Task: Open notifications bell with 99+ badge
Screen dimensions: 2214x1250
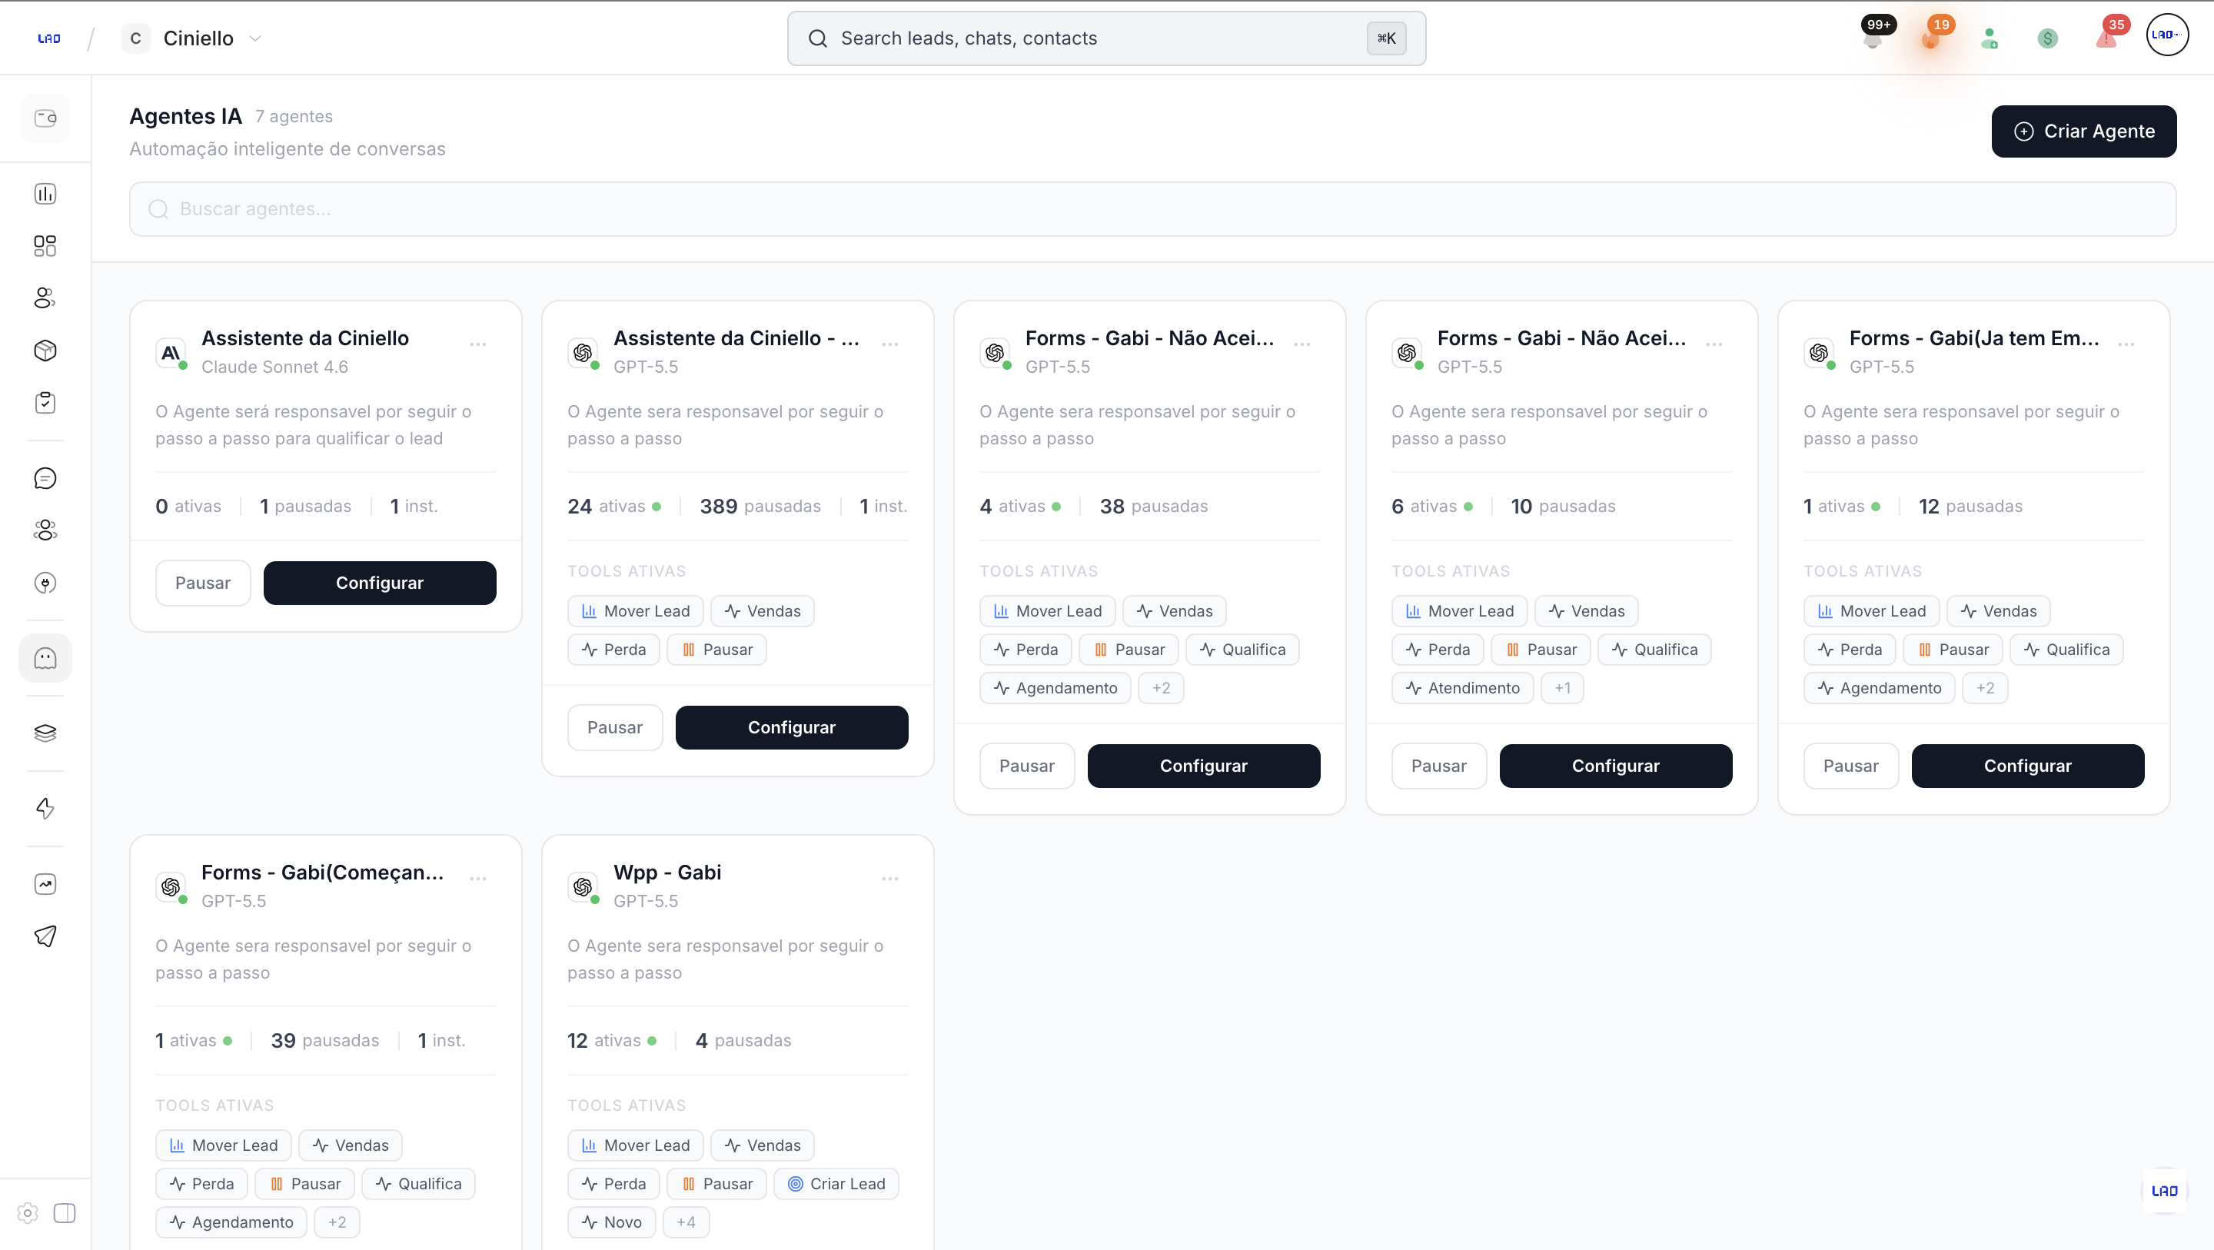Action: coord(1873,37)
